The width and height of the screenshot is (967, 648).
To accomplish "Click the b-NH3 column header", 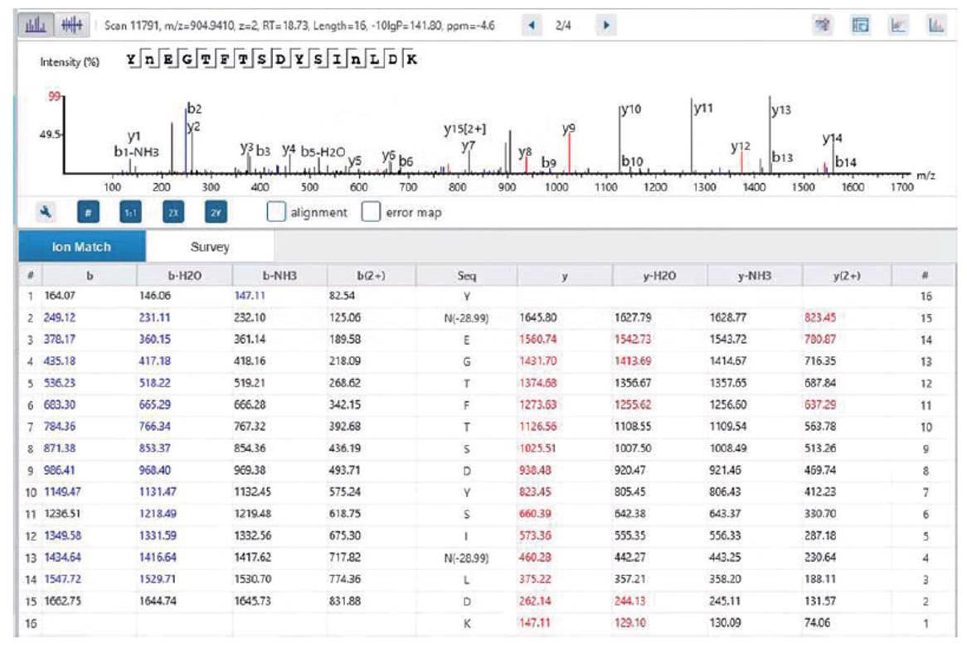I will pyautogui.click(x=279, y=275).
